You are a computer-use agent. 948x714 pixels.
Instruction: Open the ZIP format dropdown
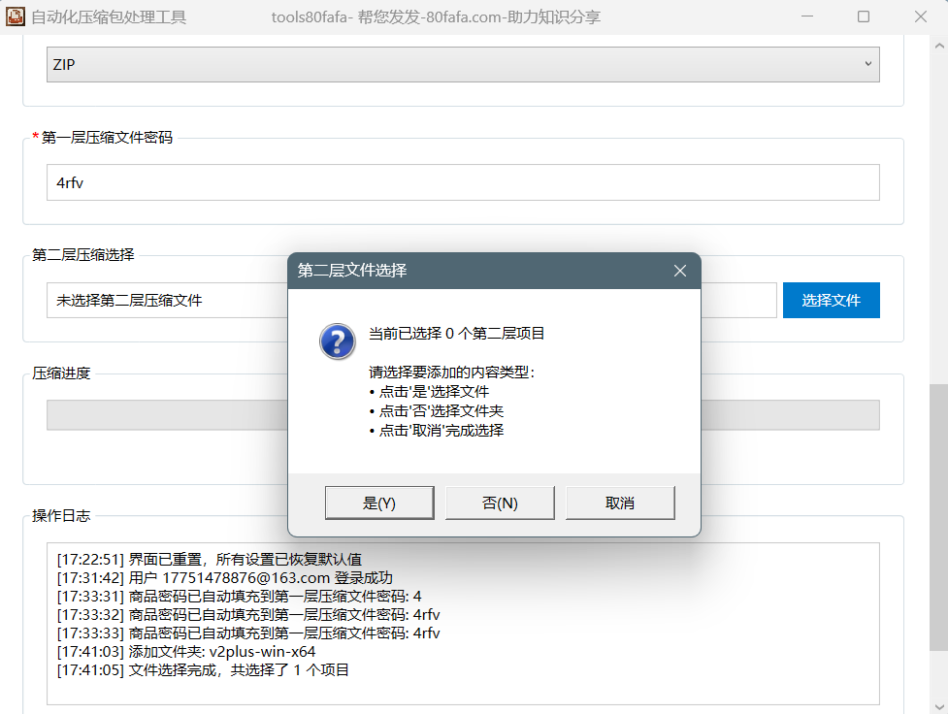click(x=463, y=64)
